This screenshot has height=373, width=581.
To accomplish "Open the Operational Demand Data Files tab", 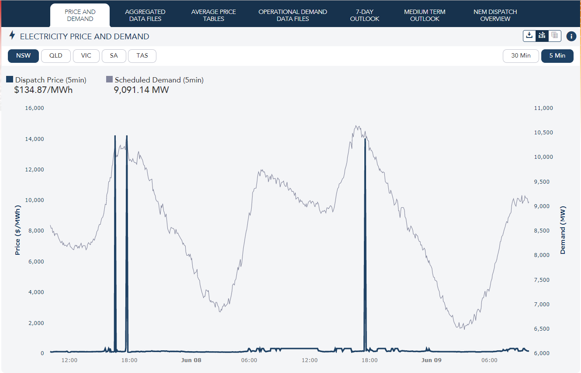I will coord(293,15).
